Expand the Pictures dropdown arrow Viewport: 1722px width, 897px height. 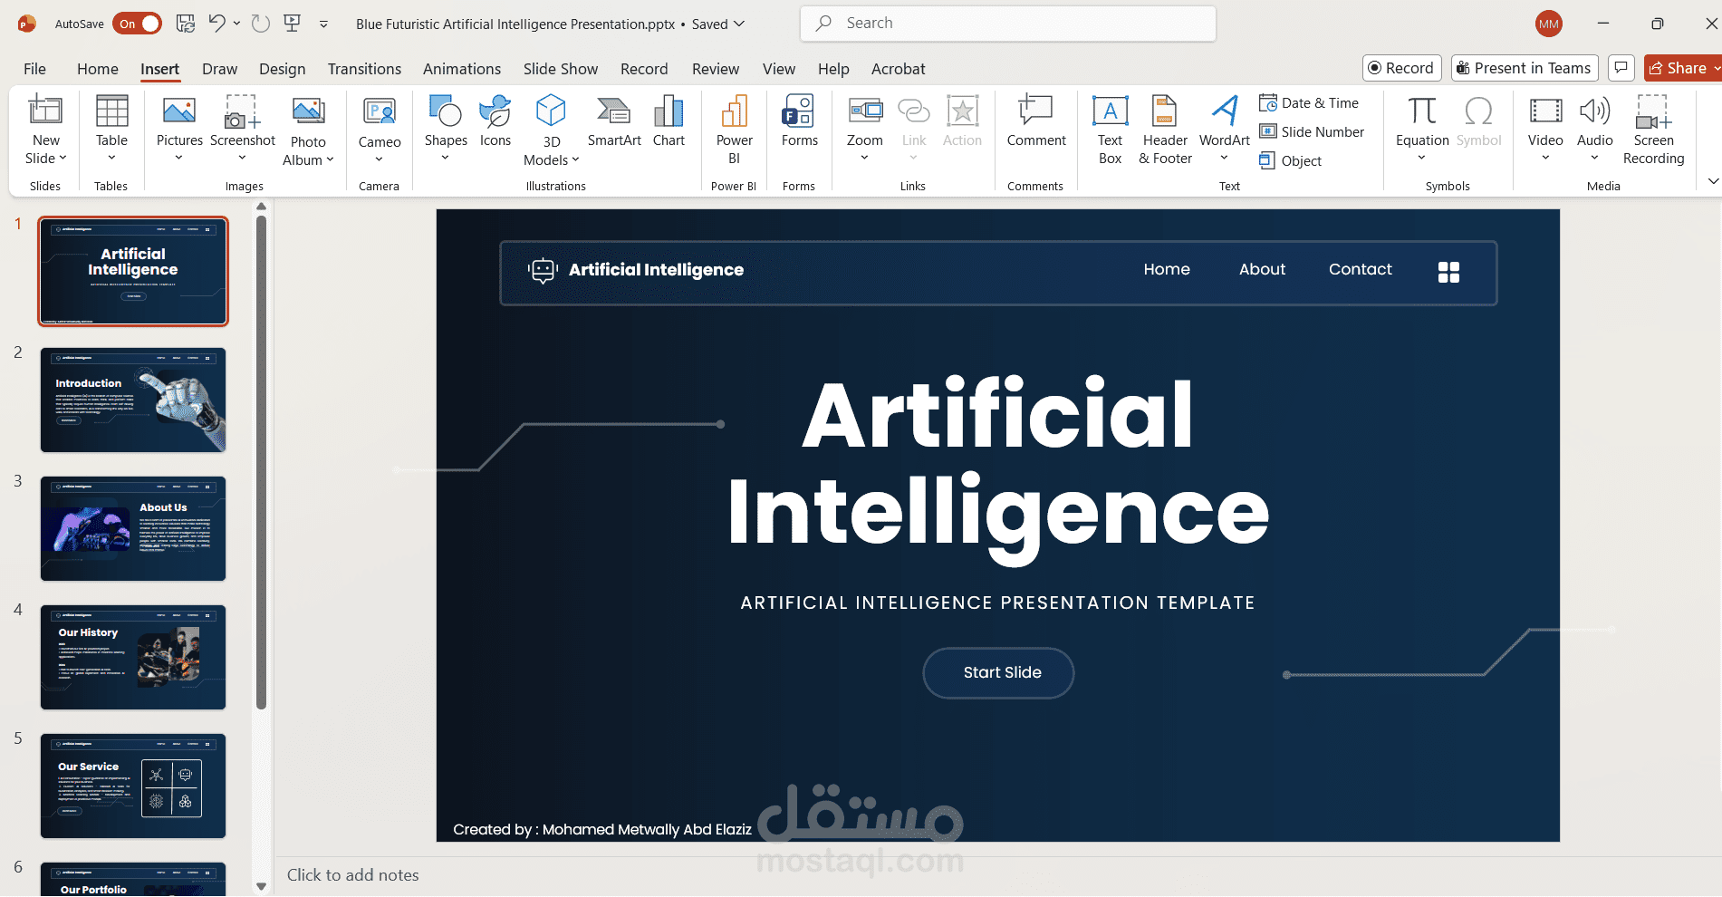(x=178, y=159)
